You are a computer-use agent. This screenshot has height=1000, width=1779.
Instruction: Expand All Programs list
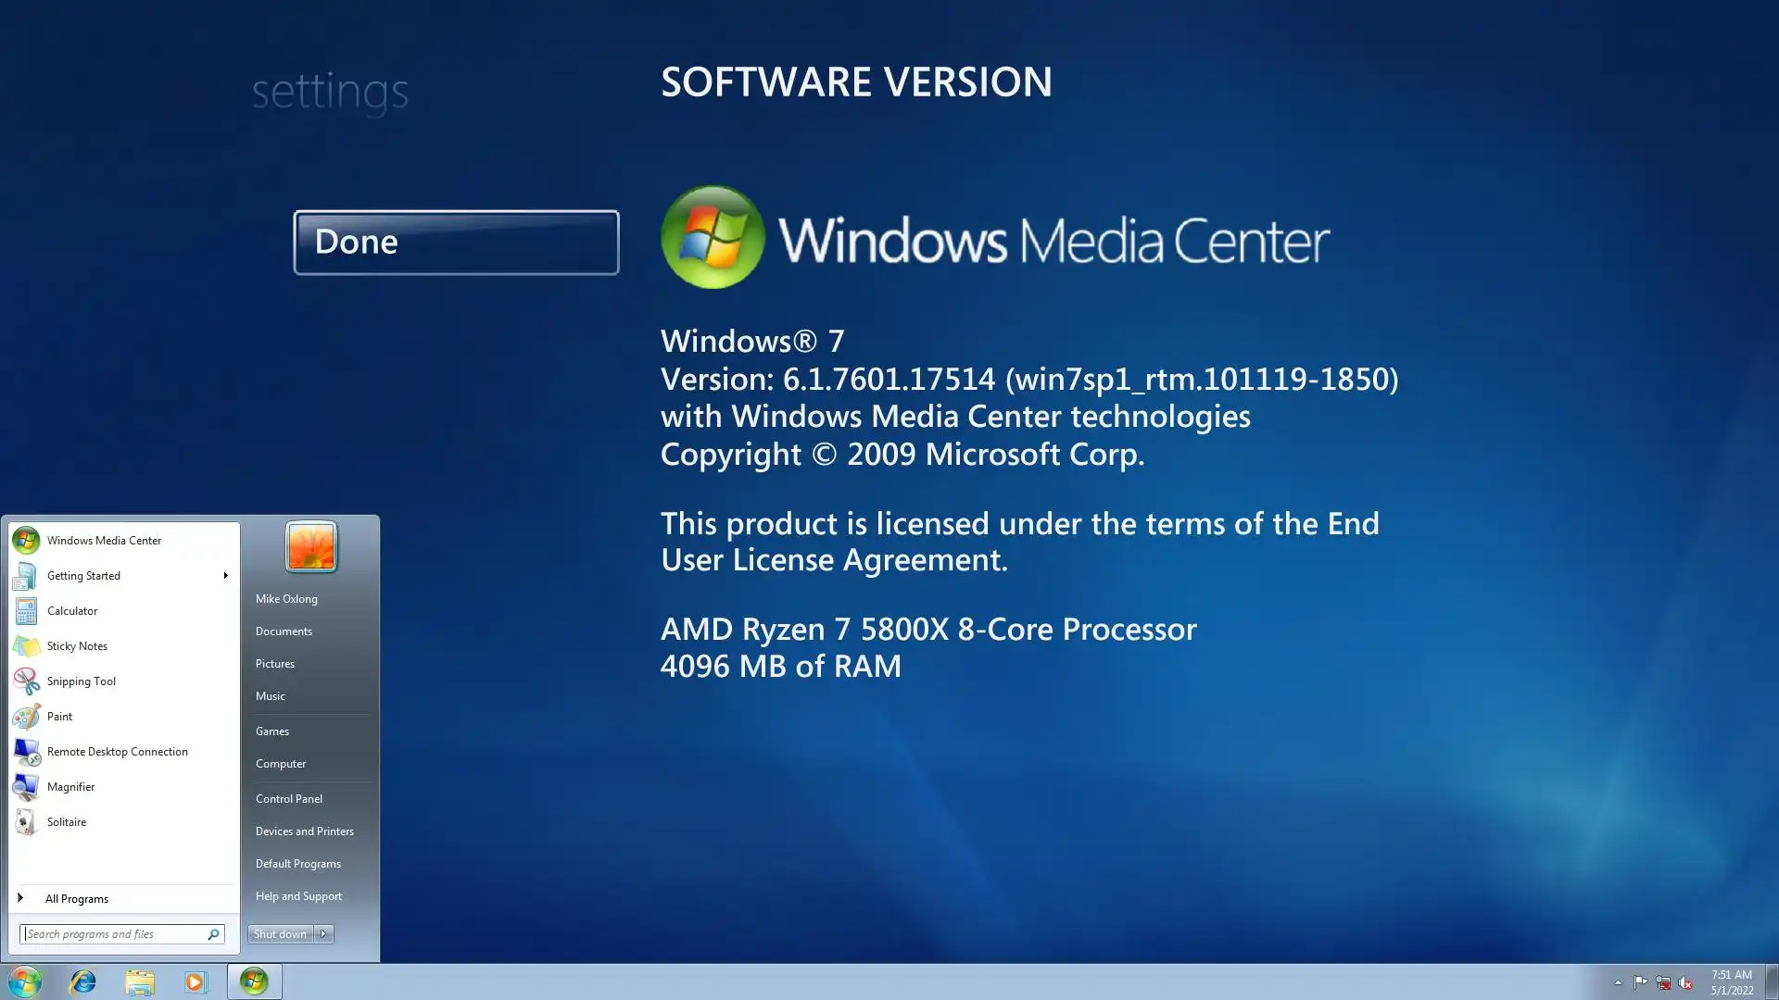click(x=76, y=898)
